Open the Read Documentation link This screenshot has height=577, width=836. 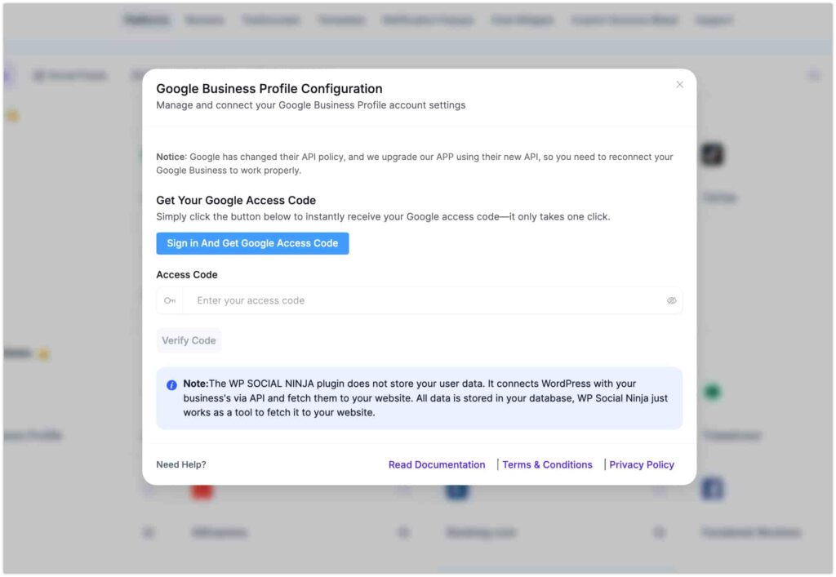(x=437, y=464)
